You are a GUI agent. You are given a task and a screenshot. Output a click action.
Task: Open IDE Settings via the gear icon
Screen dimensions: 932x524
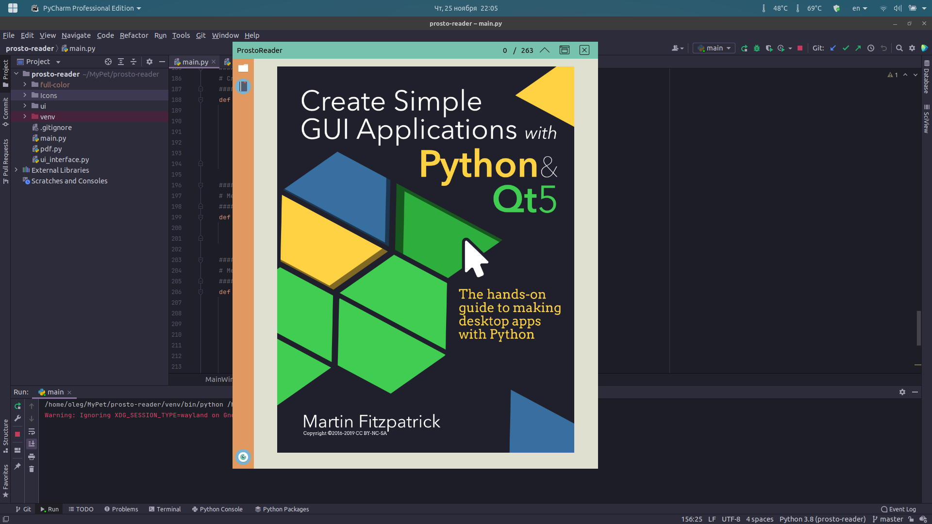coord(912,49)
